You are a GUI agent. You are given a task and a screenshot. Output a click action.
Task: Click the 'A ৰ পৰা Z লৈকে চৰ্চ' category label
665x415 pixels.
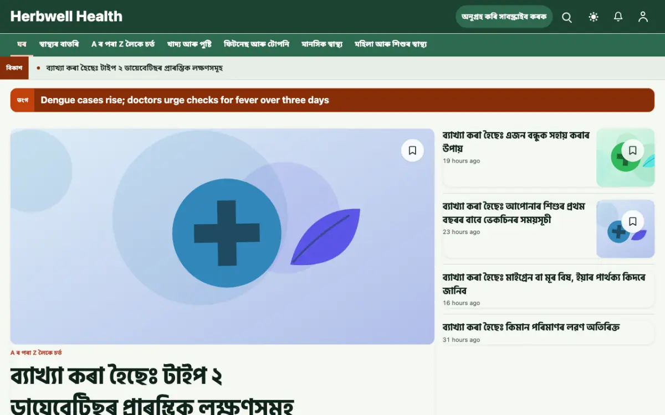tap(36, 352)
